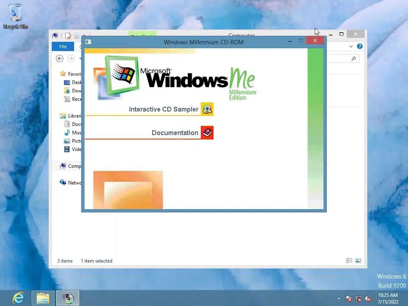Switch to details view via status bar icon
The width and height of the screenshot is (408, 306).
click(x=349, y=261)
